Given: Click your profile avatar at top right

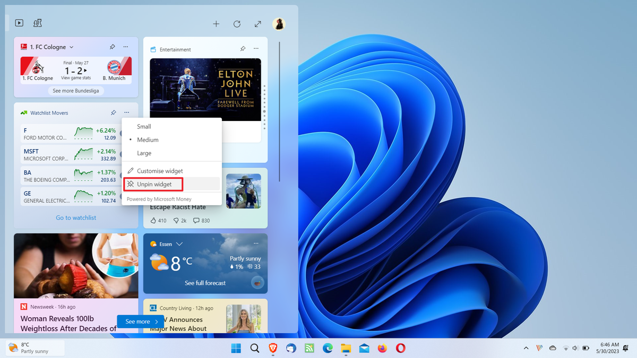Looking at the screenshot, I should [279, 23].
